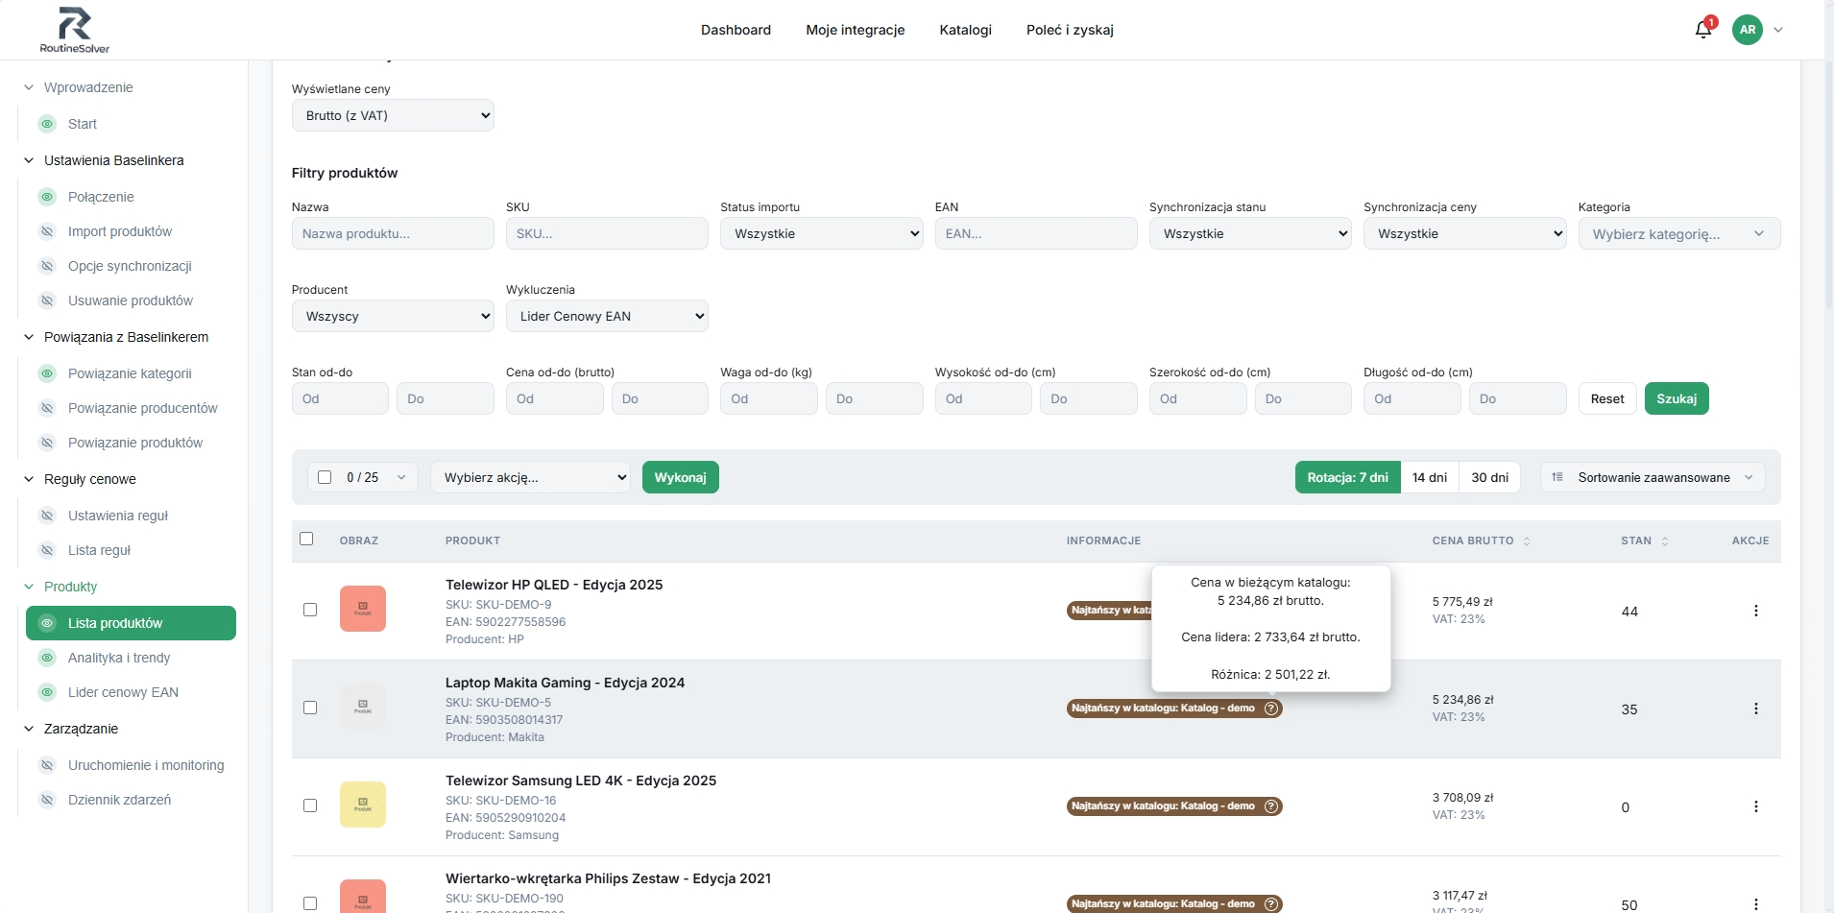Viewport: 1834px width, 913px height.
Task: Toggle the select-all checkbox in table header
Action: (306, 539)
